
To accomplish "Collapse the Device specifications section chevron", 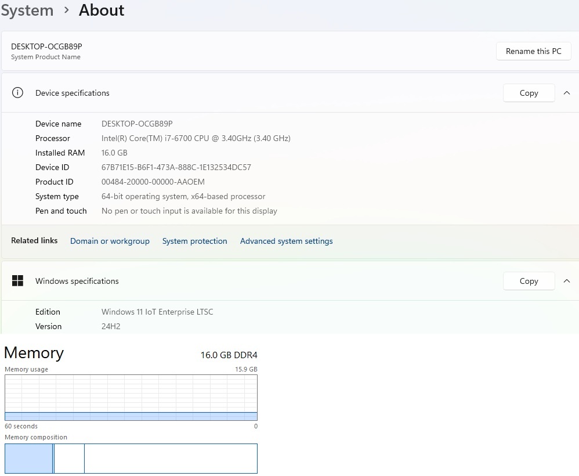I will coord(566,93).
